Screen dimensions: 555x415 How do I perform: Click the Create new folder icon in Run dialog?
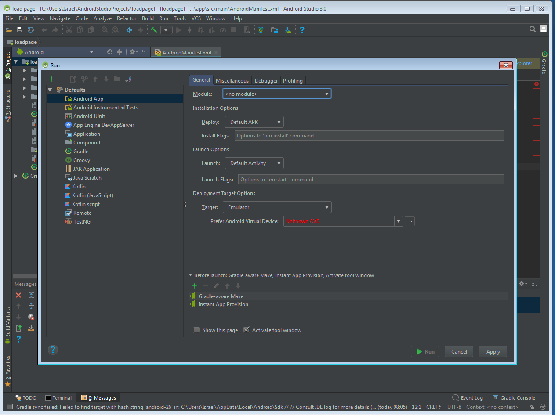pyautogui.click(x=117, y=79)
